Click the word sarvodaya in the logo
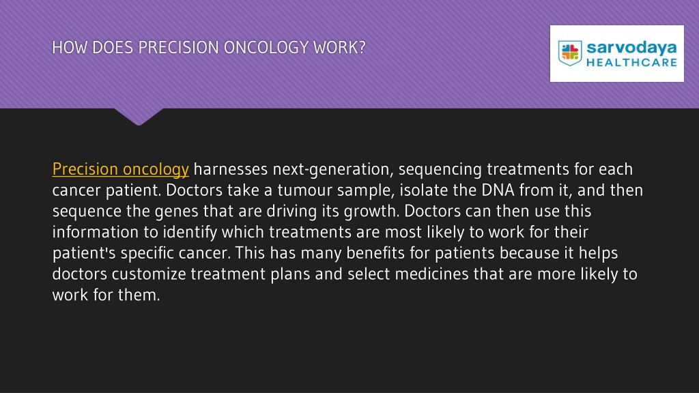The height and width of the screenshot is (393, 699). [631, 48]
